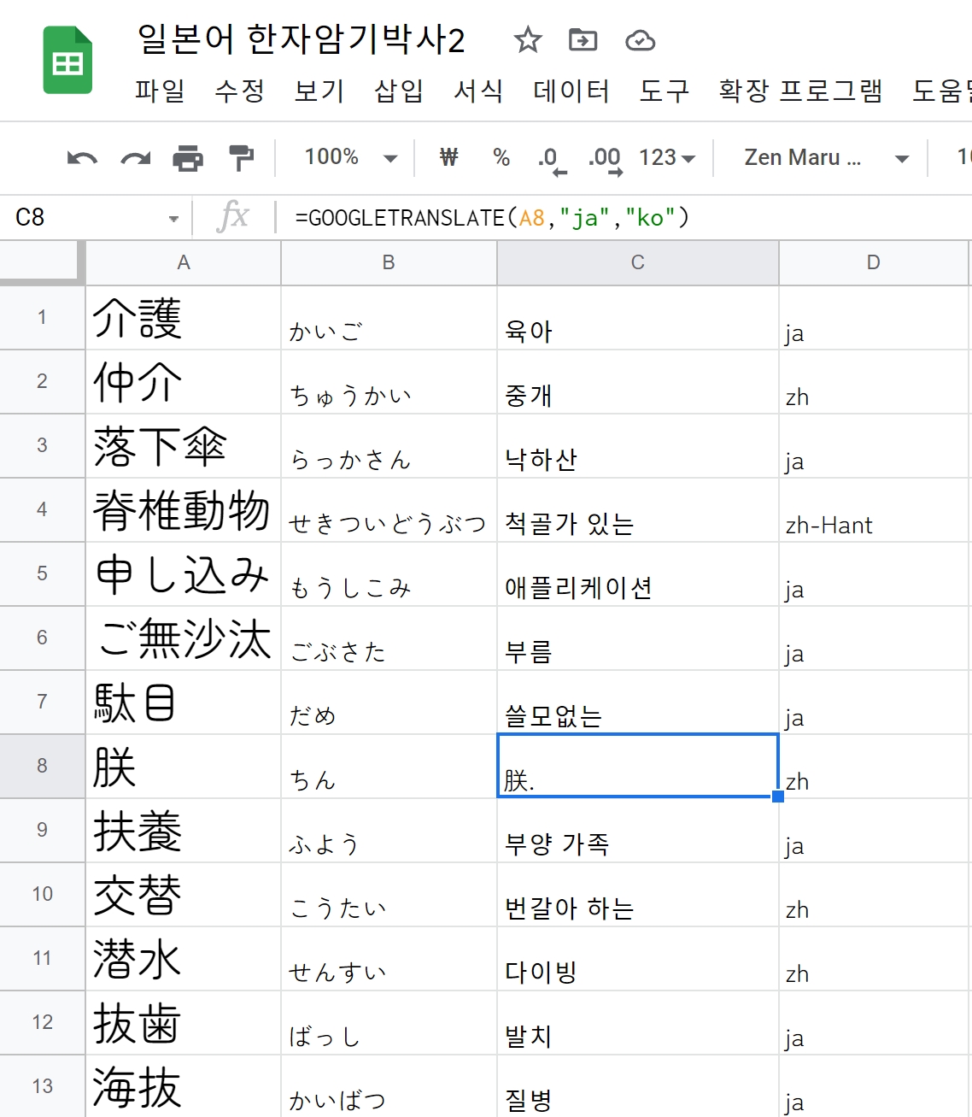
Task: Open the 123 number format dropdown
Action: click(667, 158)
